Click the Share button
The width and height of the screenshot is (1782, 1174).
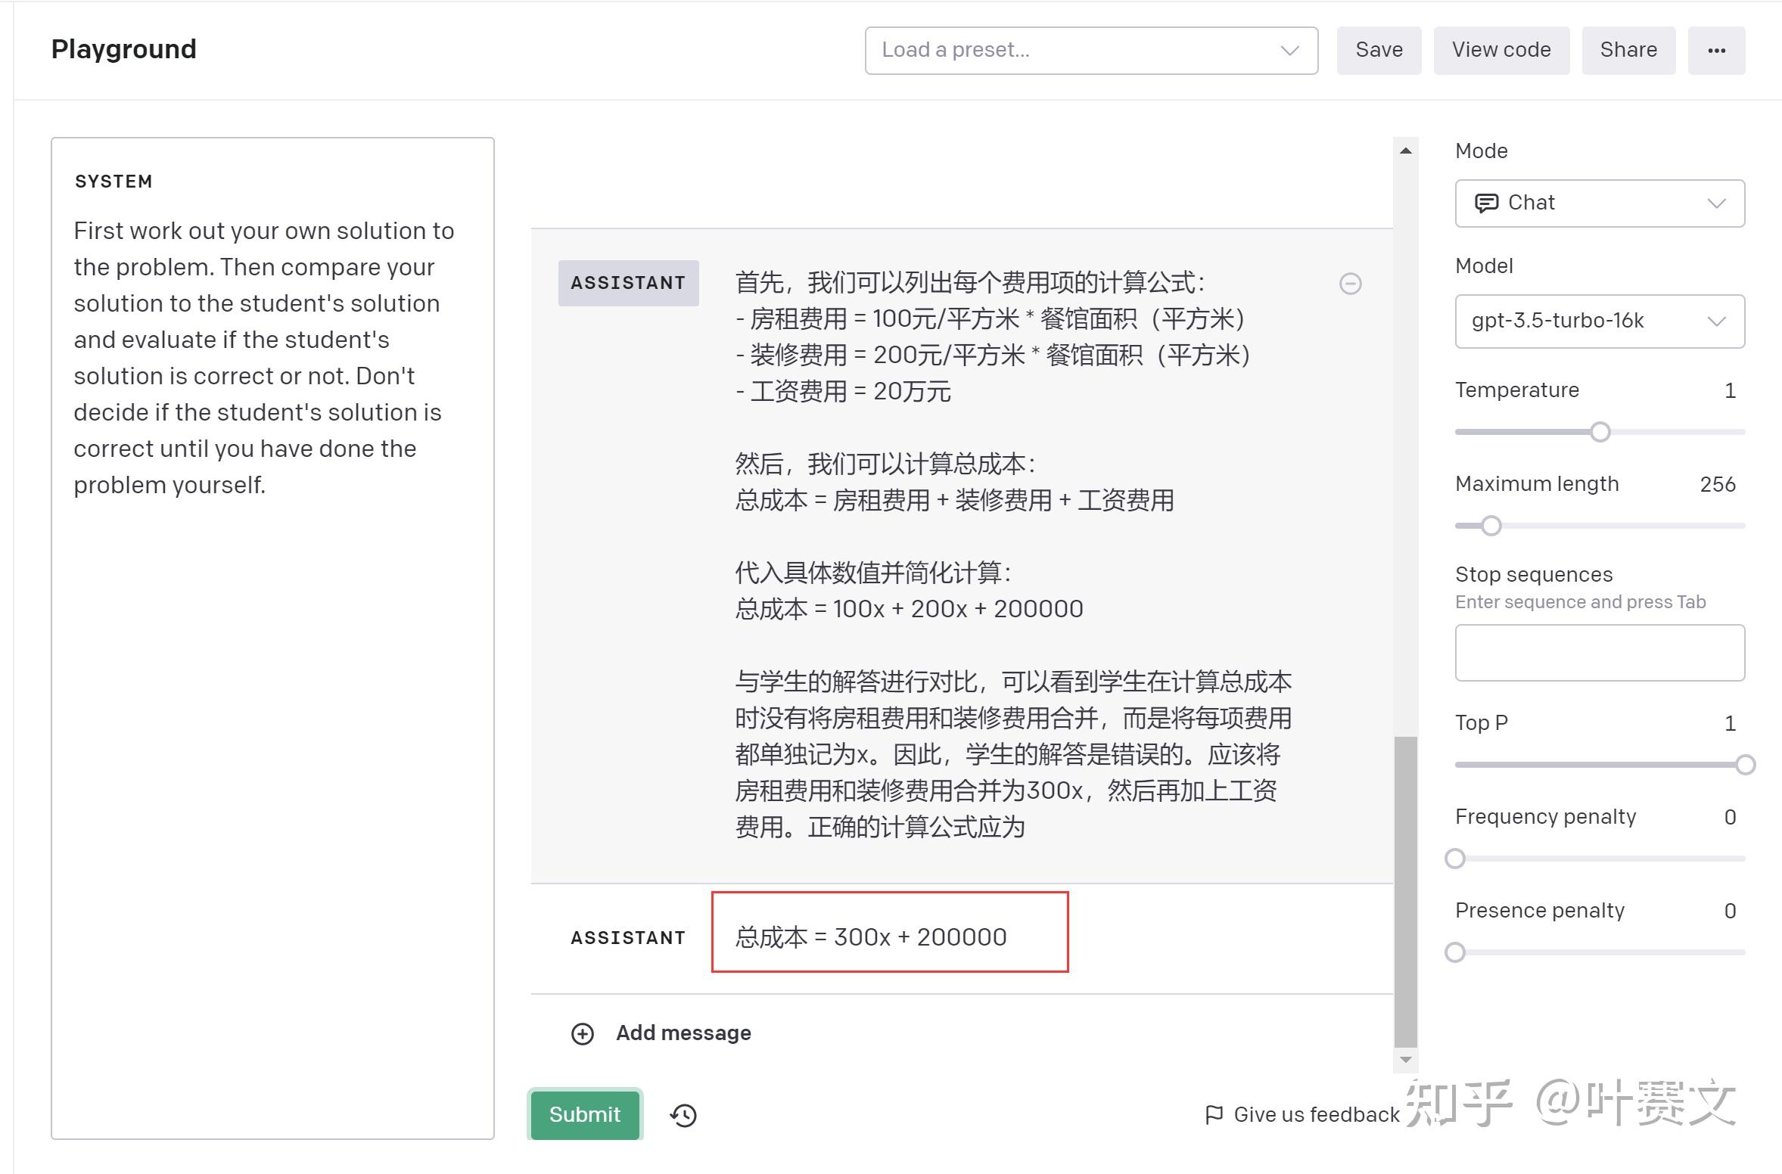[x=1628, y=51]
